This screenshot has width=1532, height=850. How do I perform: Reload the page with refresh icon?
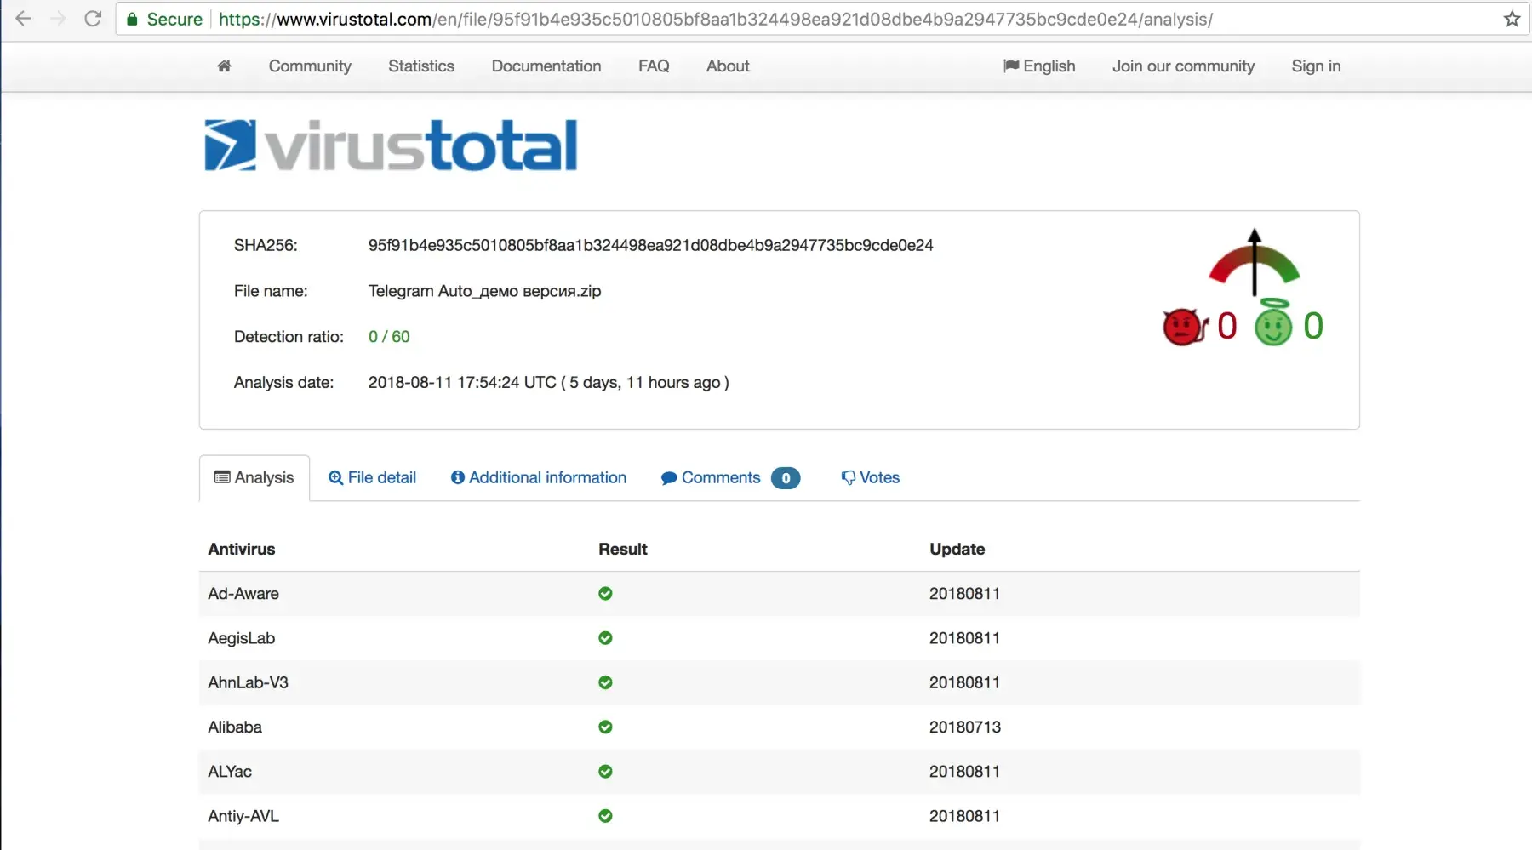click(x=93, y=19)
